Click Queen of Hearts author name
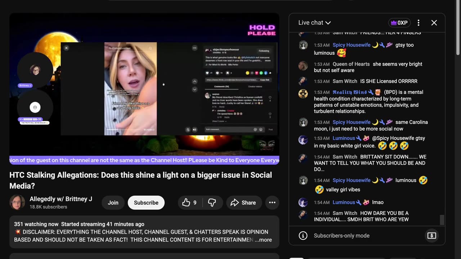Image resolution: width=461 pixels, height=259 pixels. coord(351,64)
